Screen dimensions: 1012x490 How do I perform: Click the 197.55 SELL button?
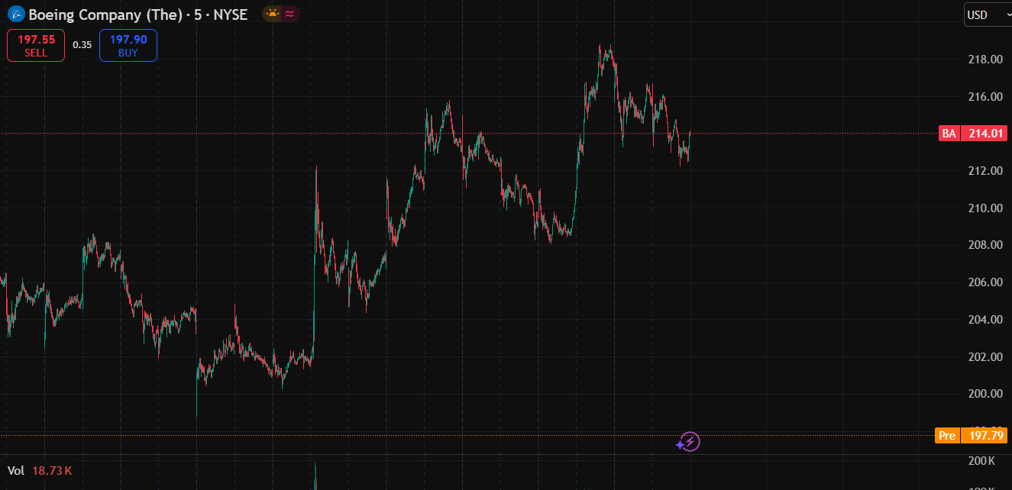[36, 45]
